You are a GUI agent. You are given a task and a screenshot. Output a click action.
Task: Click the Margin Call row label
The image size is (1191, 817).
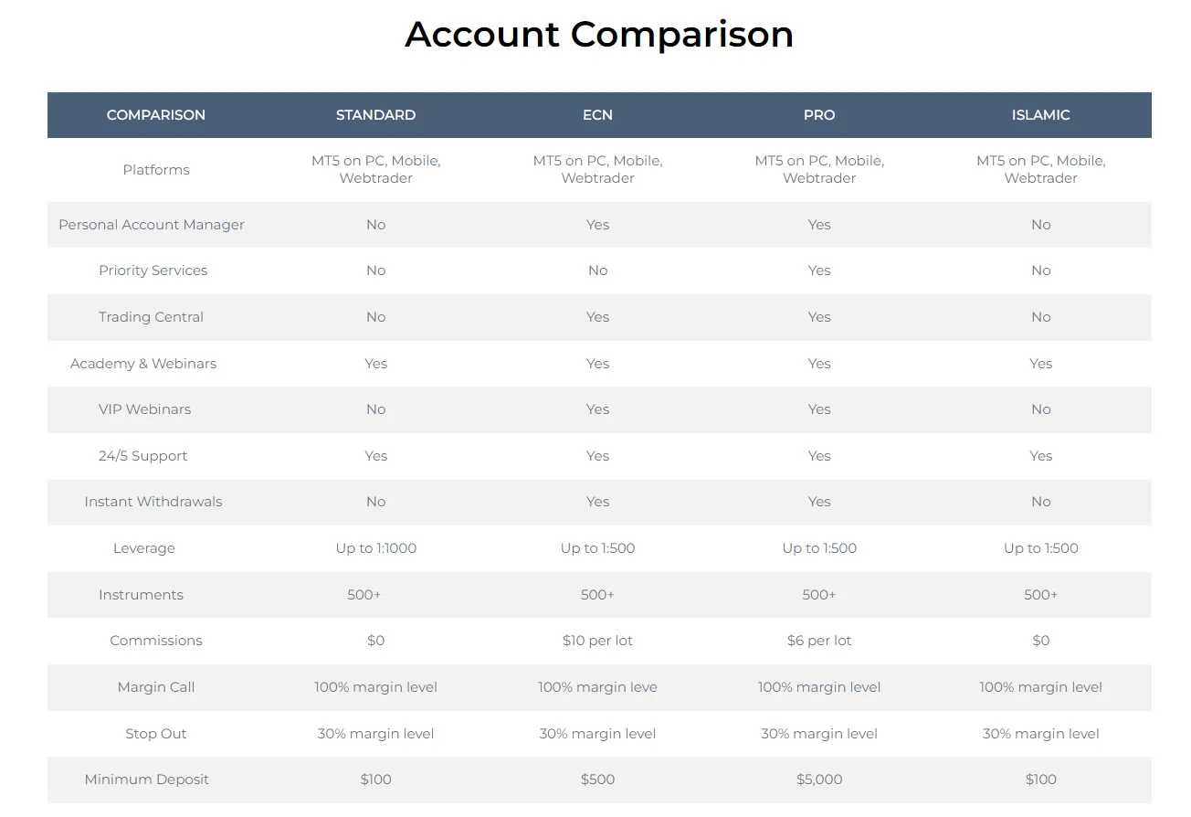(x=156, y=687)
